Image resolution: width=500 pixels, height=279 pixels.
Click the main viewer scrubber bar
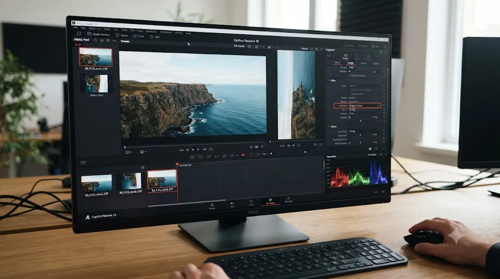point(194,145)
